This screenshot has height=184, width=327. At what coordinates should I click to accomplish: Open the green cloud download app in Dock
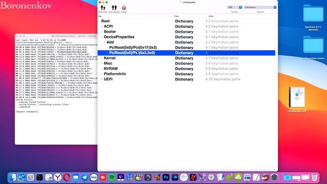pyautogui.click(x=238, y=177)
